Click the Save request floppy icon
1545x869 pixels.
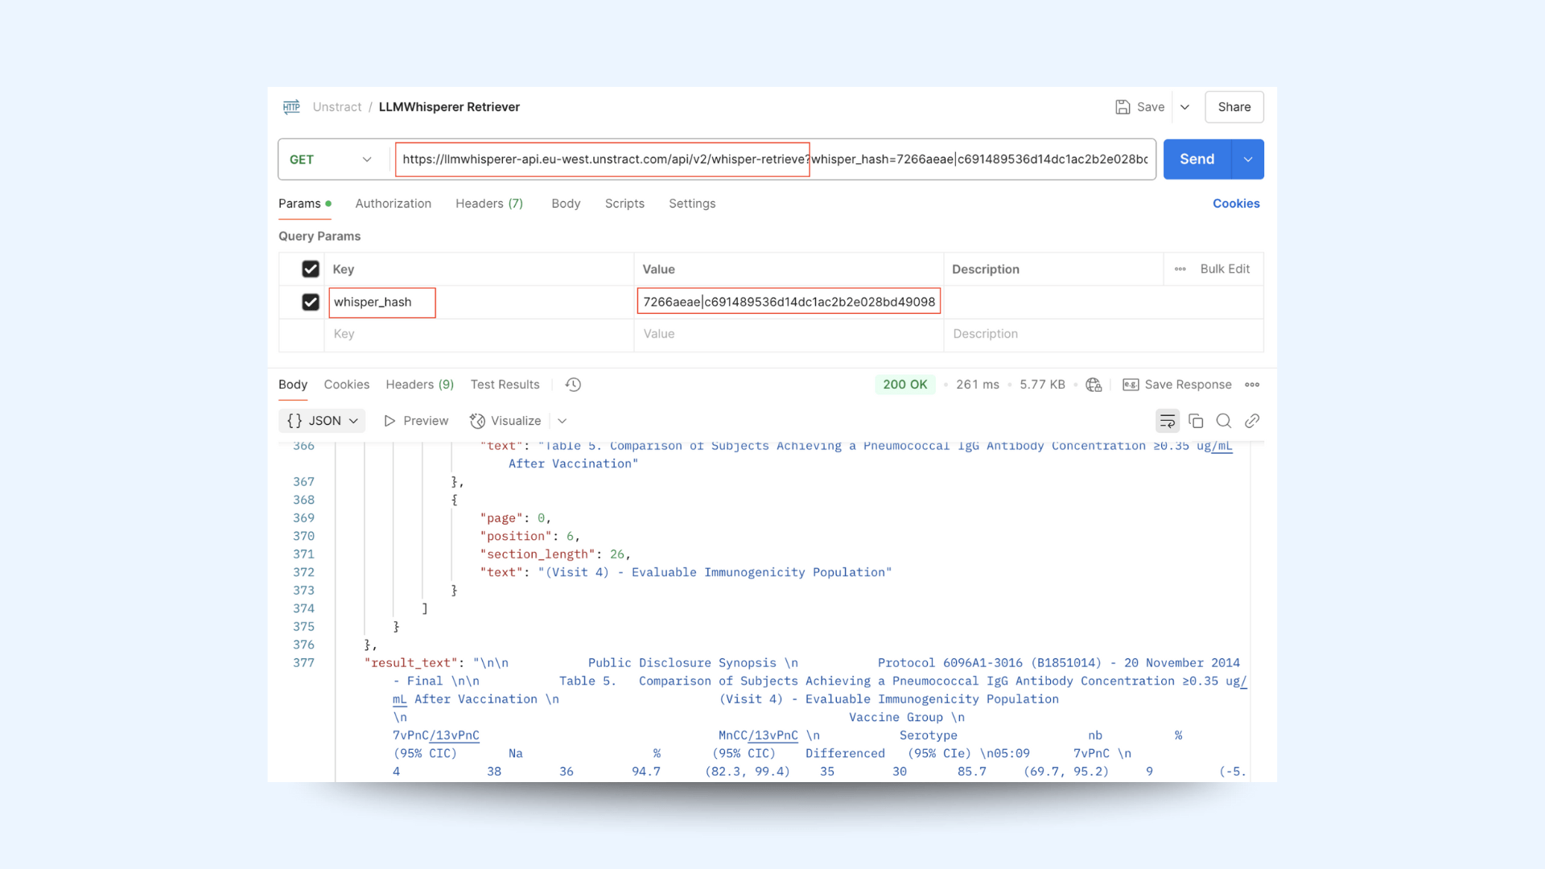(1123, 106)
